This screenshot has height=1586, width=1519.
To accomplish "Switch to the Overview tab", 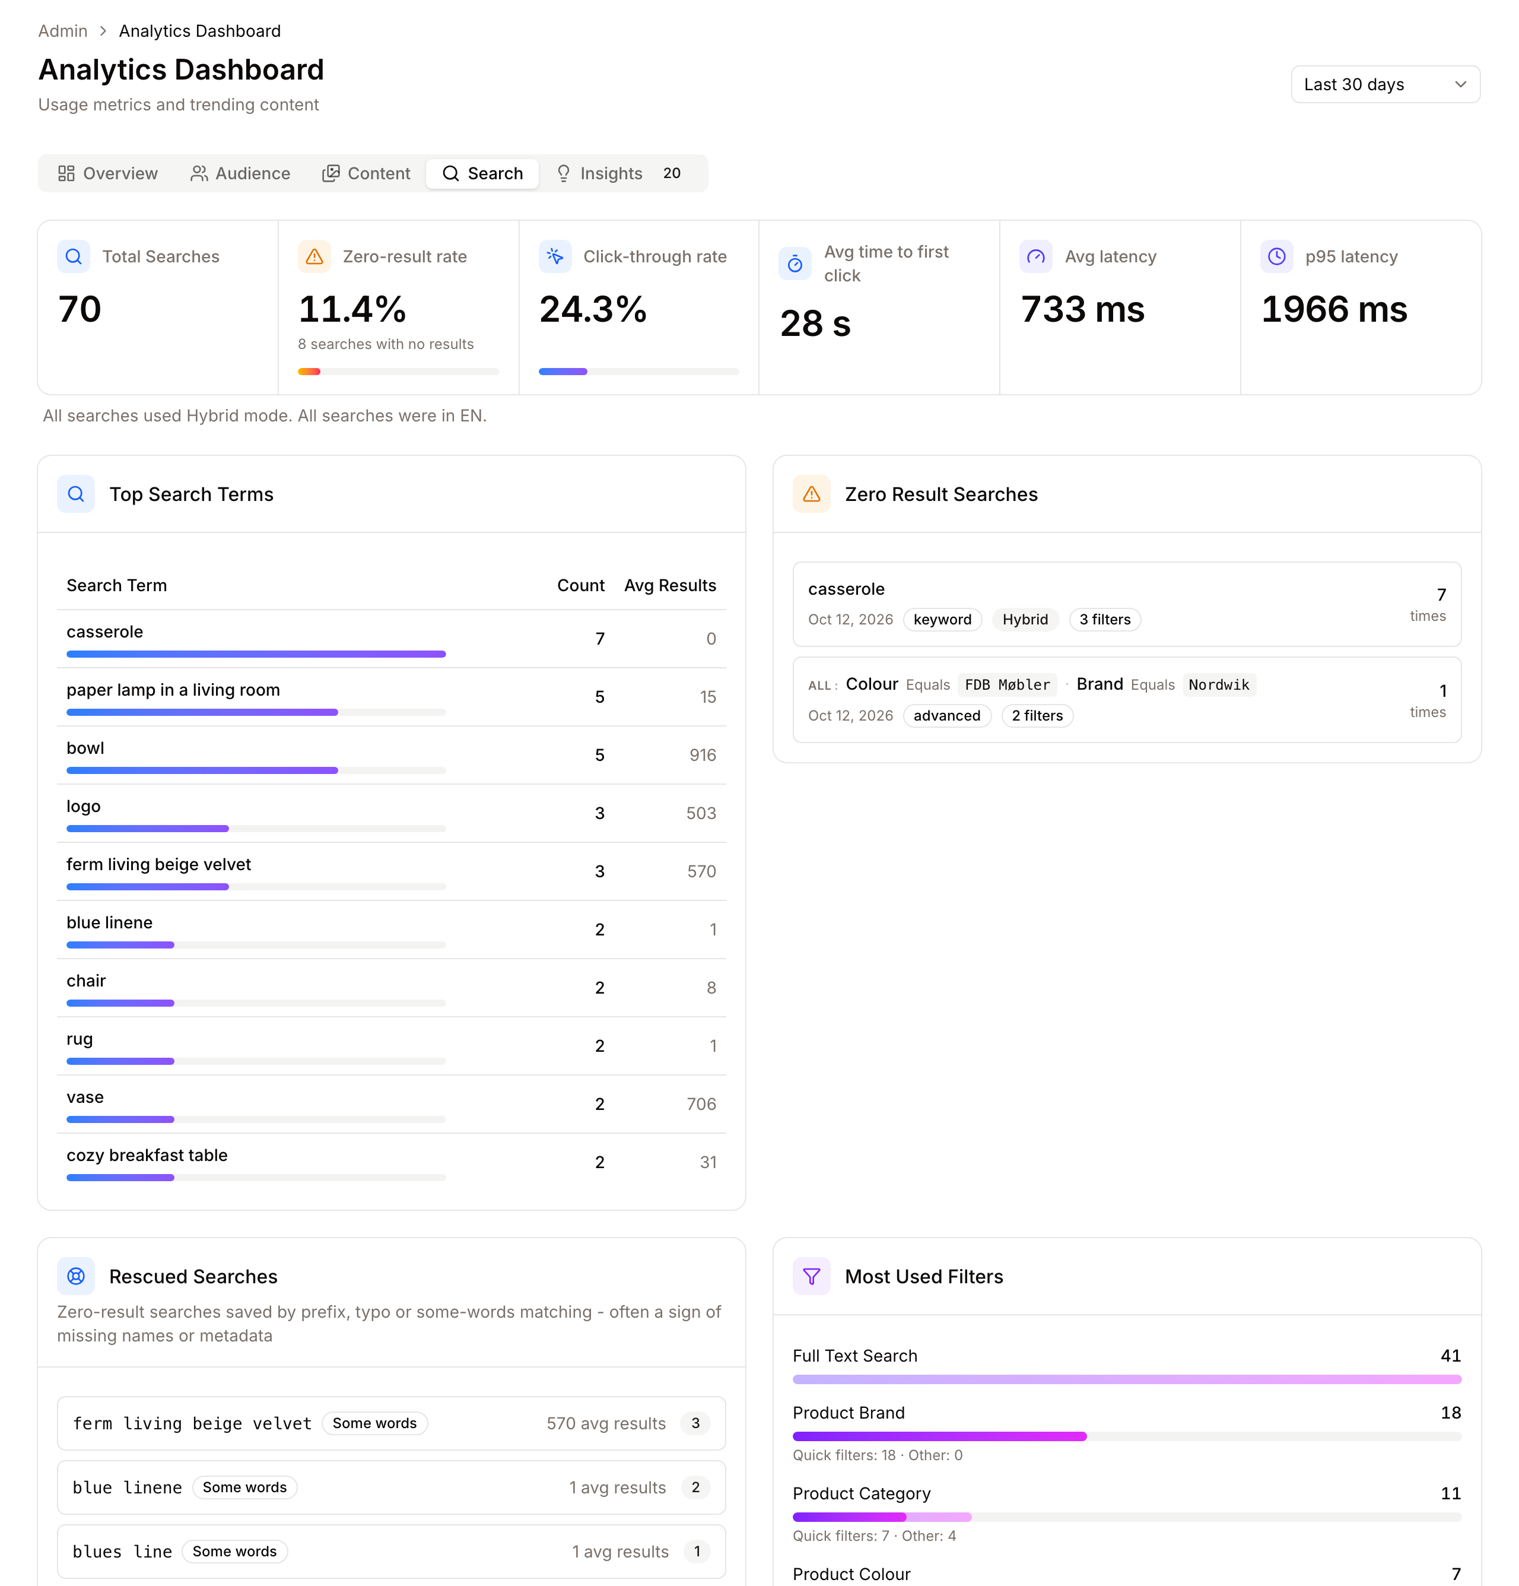I will pos(107,173).
